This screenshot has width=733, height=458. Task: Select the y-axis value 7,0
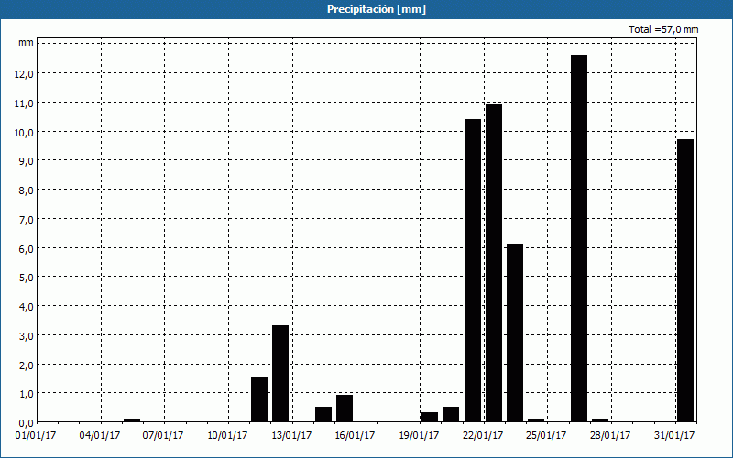click(27, 219)
